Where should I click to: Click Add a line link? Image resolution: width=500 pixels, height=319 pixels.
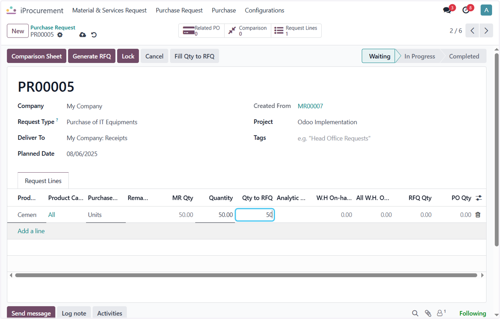(31, 231)
